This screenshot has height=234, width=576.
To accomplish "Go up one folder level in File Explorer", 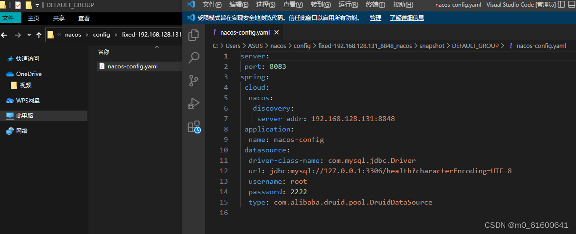I will click(x=38, y=35).
